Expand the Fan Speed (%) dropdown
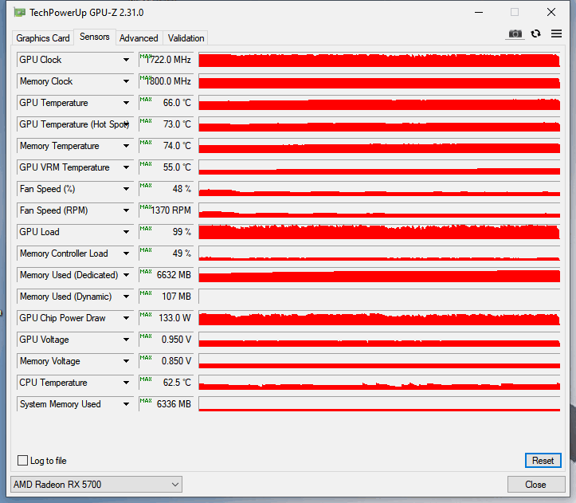The width and height of the screenshot is (576, 503). point(126,189)
